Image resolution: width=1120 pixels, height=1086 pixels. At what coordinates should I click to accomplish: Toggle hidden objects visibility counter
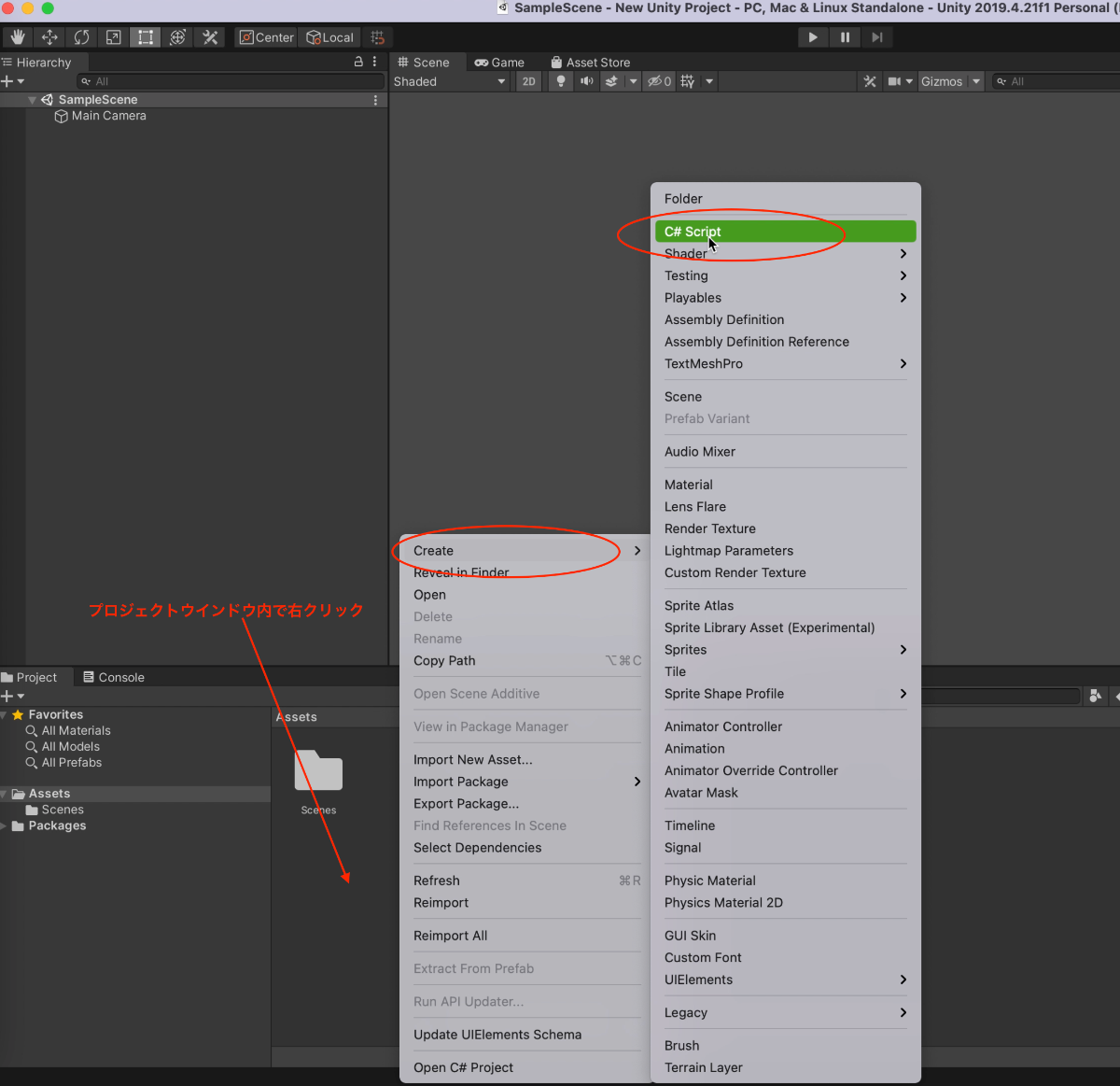click(660, 81)
